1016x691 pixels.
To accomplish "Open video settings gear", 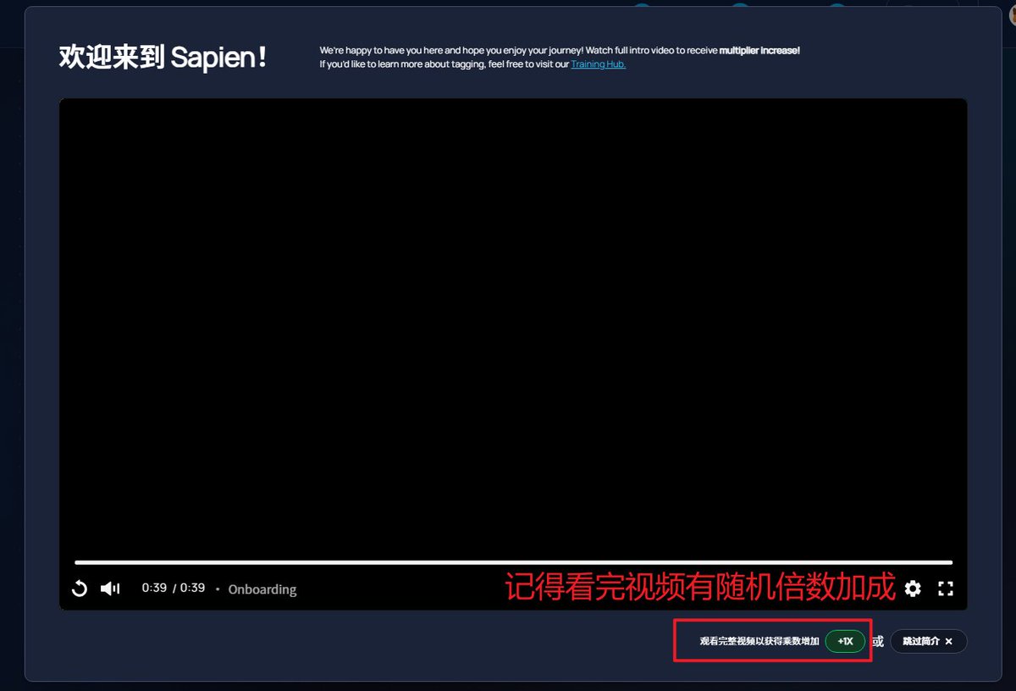I will point(913,589).
